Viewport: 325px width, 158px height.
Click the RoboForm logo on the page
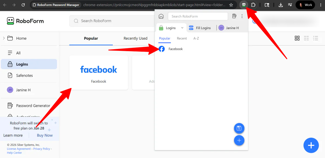[x=25, y=21]
